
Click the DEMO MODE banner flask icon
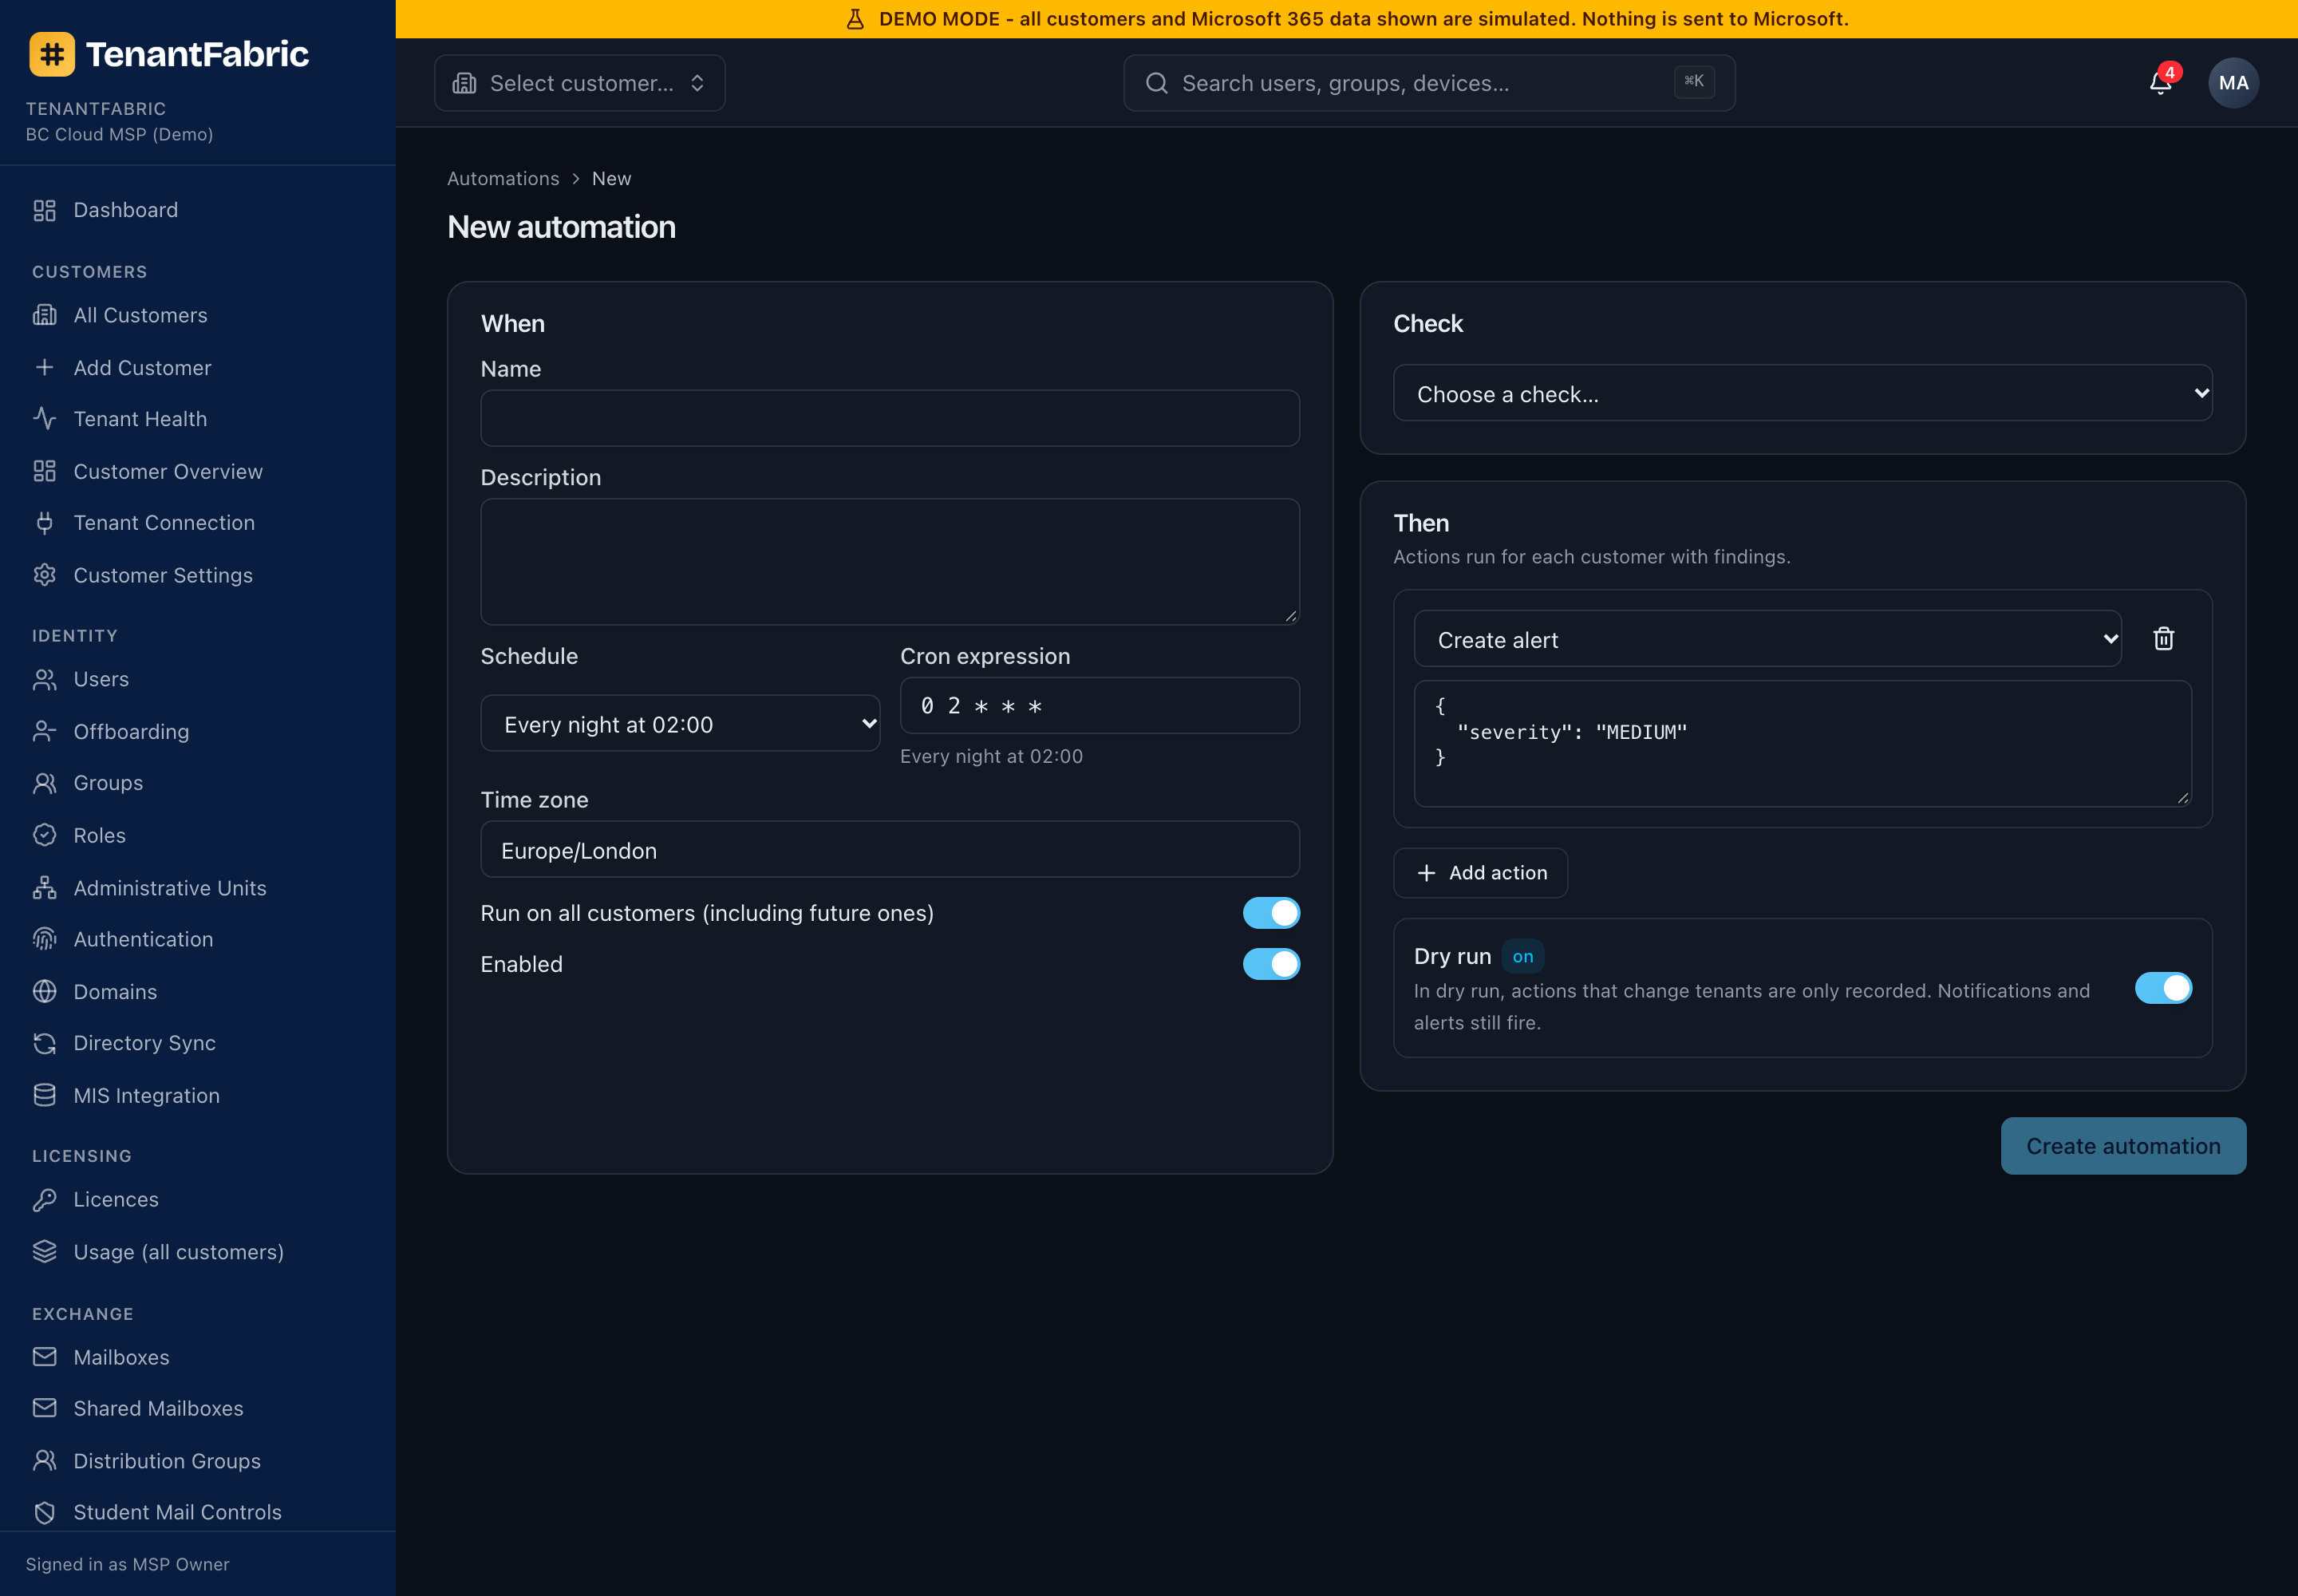[x=855, y=19]
